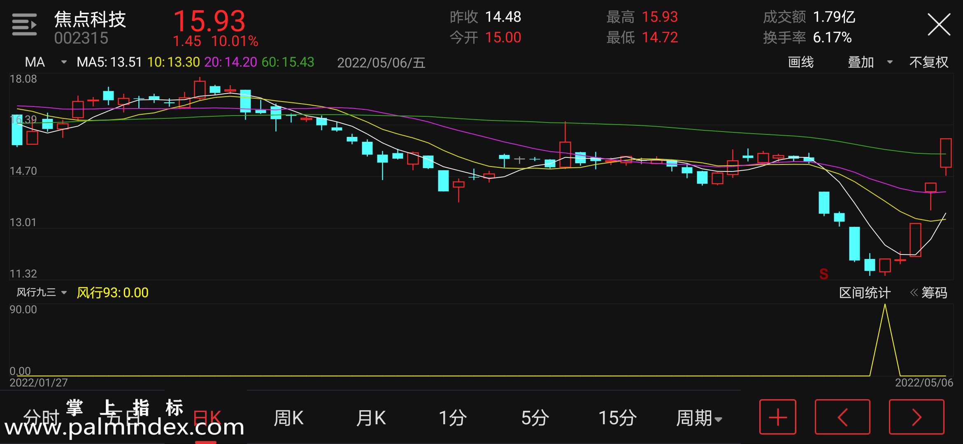This screenshot has width=963, height=444.
Task: Click the MA 10: 13.30 value
Action: point(173,62)
